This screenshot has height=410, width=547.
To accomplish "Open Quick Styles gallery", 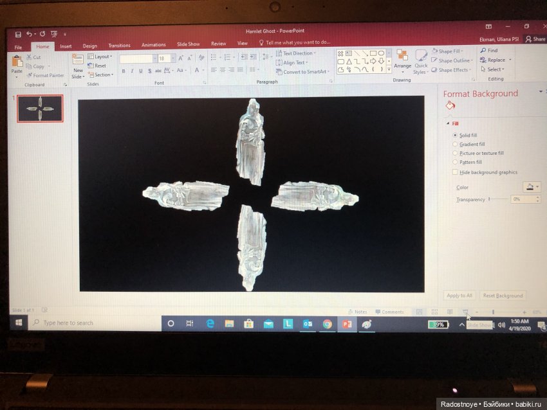I will pos(420,59).
